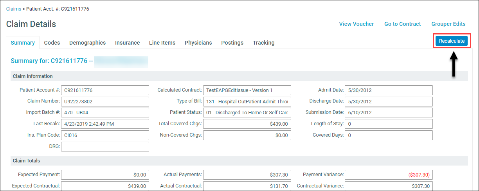Click the Claim Information section header

[x=239, y=76]
